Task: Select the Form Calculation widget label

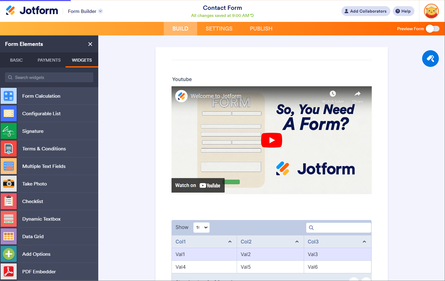Action: 41,96
